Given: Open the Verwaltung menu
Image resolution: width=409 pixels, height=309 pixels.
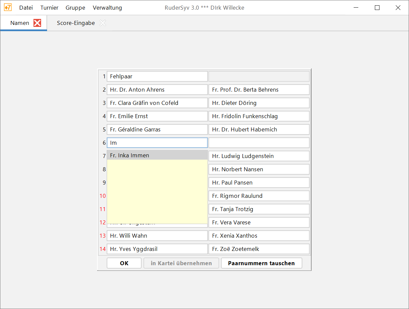Looking at the screenshot, I should pos(107,8).
